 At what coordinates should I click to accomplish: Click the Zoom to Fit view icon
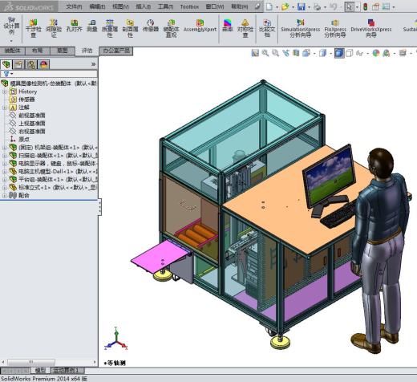(255, 53)
